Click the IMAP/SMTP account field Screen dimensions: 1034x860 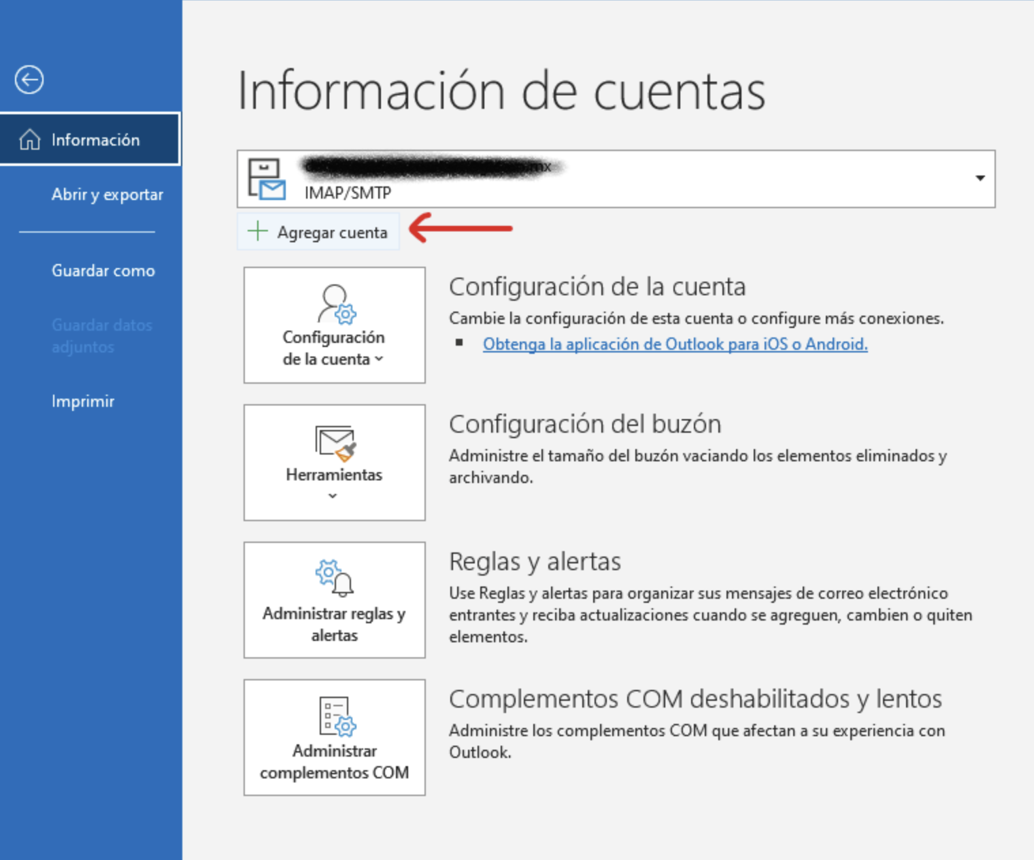(612, 180)
